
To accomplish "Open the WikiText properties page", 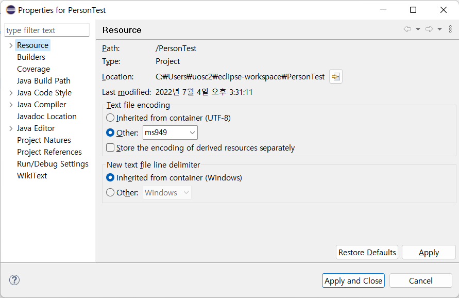I will pos(32,176).
